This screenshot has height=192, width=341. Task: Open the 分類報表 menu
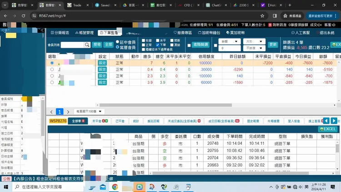(60, 33)
